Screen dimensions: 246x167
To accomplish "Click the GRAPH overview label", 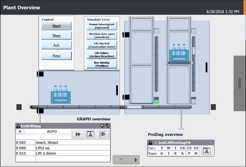I will point(93,119).
